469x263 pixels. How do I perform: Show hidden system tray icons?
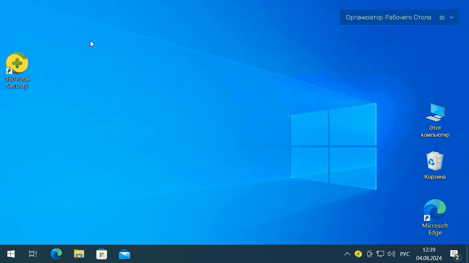pos(347,254)
